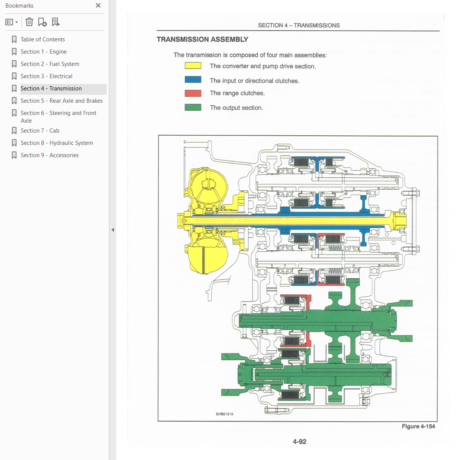Open Section 2 - Fuel System bookmark

click(x=50, y=64)
